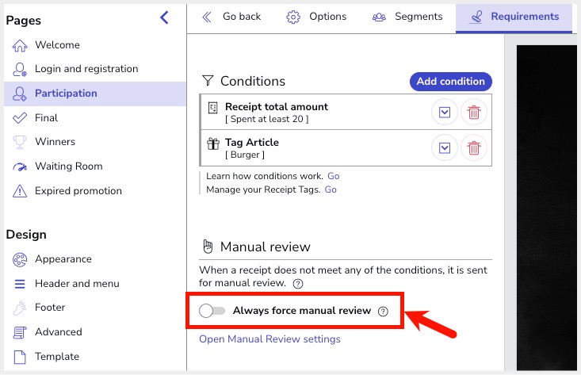Click Go back in the top bar

click(231, 17)
